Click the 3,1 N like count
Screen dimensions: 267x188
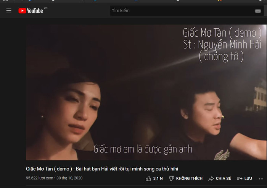[x=158, y=178]
